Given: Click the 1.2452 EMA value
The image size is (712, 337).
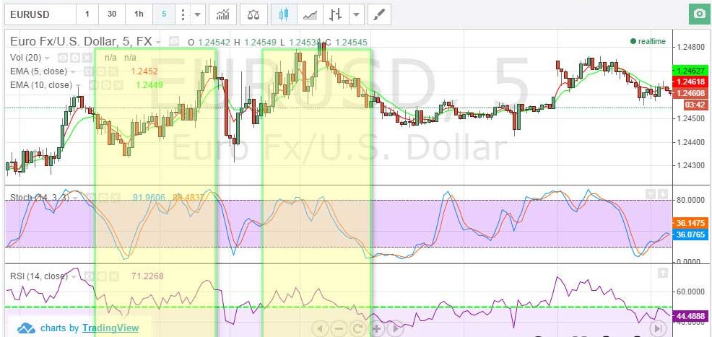Looking at the screenshot, I should pyautogui.click(x=144, y=71).
